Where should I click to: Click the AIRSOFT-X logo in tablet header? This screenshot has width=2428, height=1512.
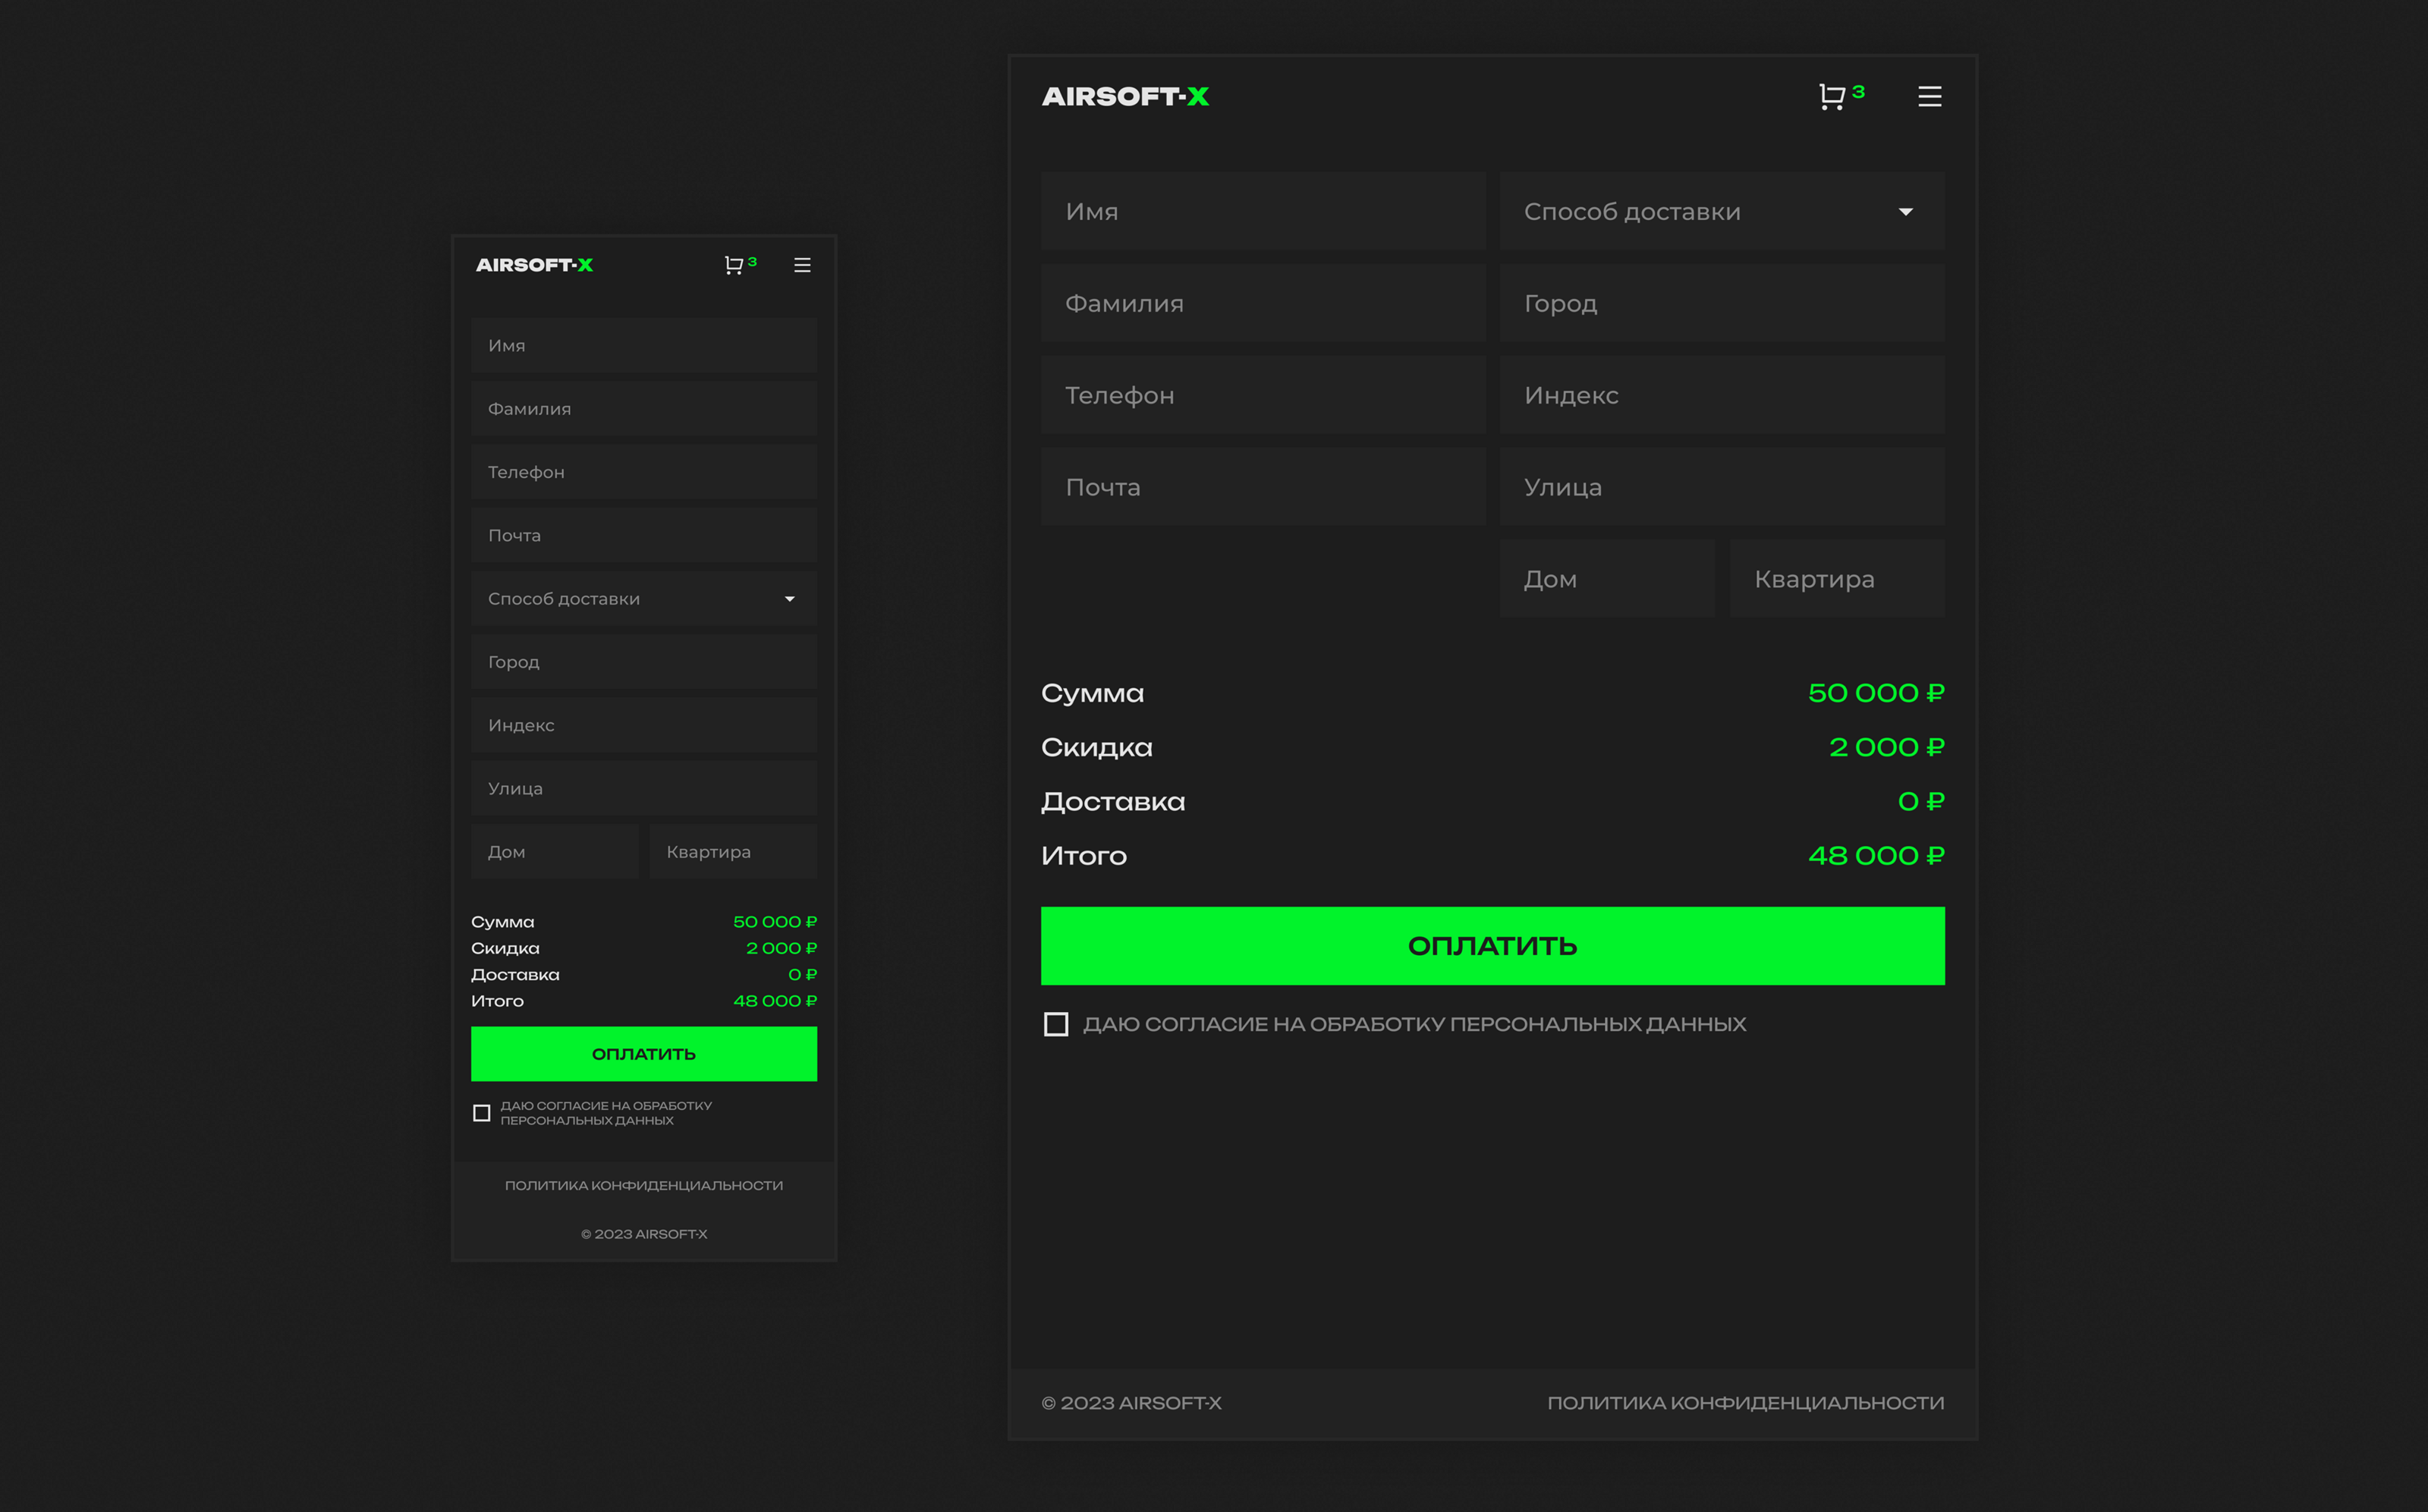(x=1125, y=97)
